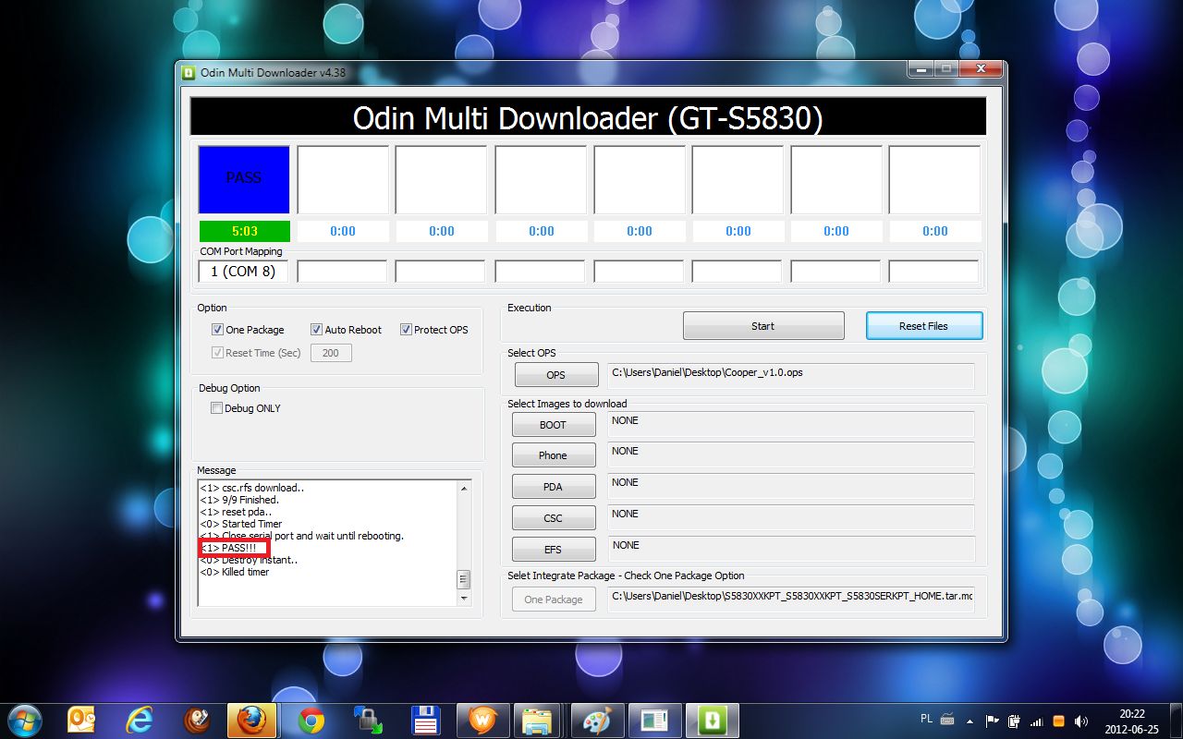Image resolution: width=1183 pixels, height=739 pixels.
Task: Show hidden system tray icons
Action: (970, 721)
